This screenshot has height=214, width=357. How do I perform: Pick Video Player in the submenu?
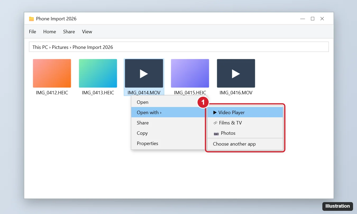tap(245, 113)
